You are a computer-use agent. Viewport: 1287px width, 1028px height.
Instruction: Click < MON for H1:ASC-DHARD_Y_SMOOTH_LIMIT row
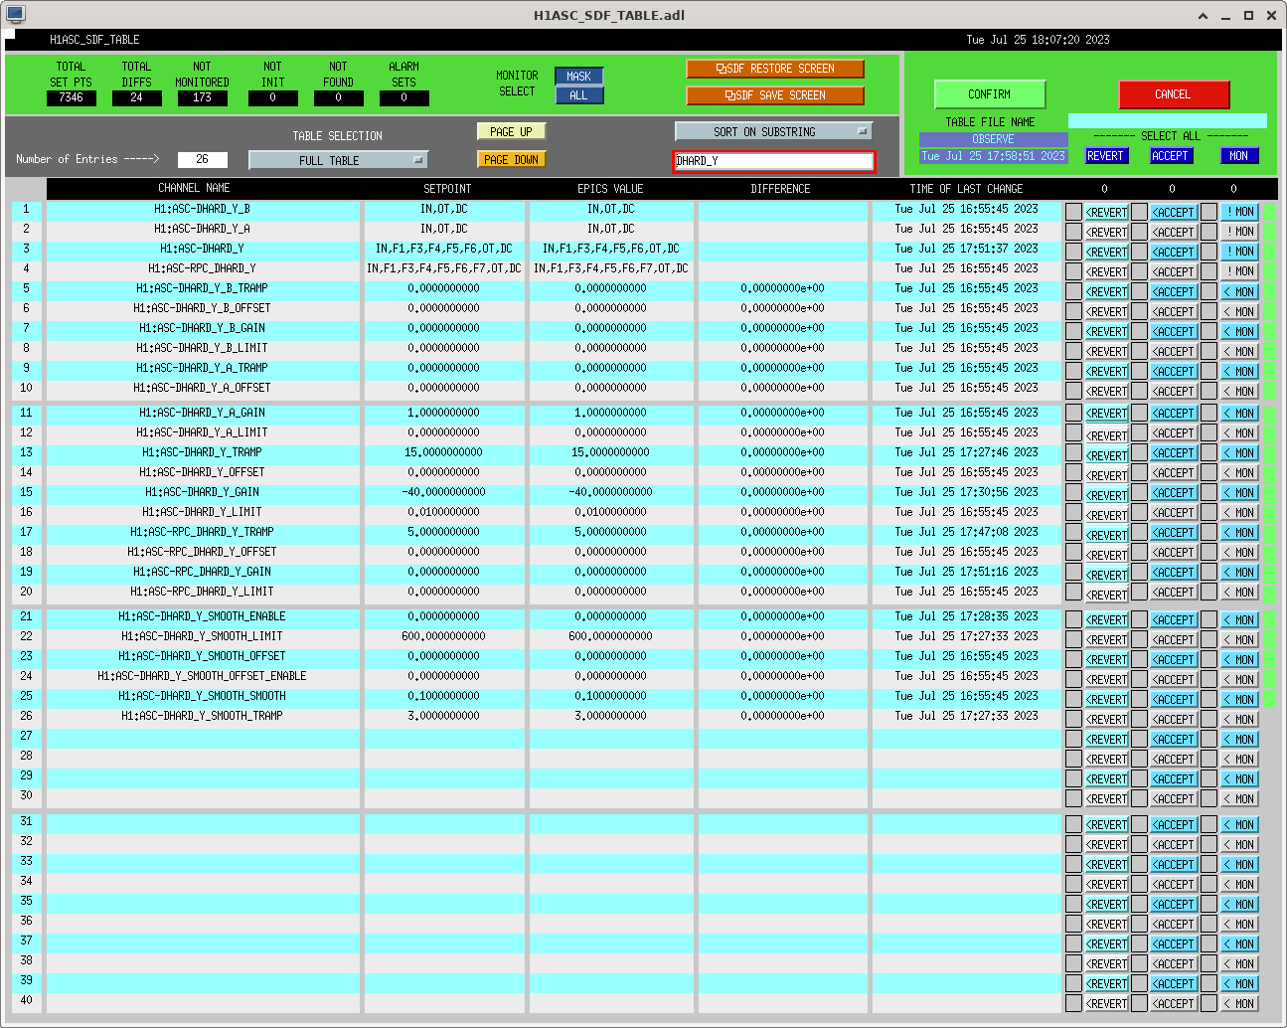(1239, 639)
